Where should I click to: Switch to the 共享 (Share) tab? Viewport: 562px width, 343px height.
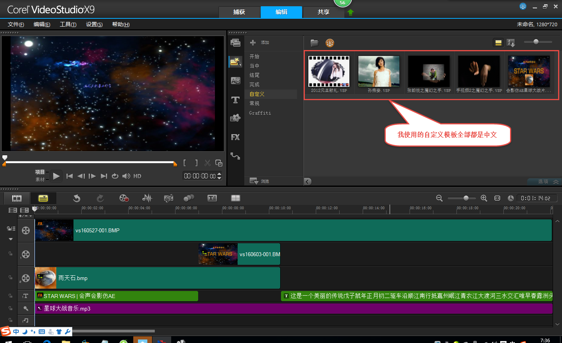[323, 12]
